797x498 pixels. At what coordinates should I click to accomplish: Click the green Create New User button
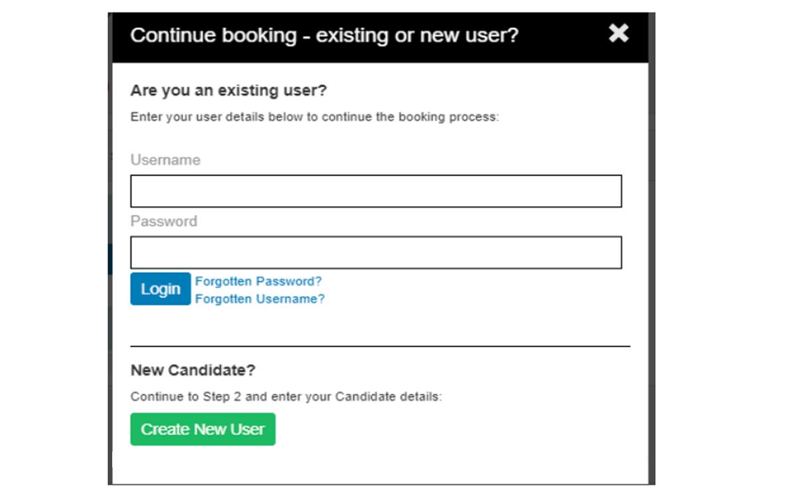203,430
